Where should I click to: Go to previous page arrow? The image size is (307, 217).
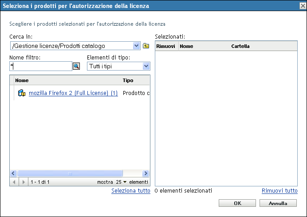15,182
